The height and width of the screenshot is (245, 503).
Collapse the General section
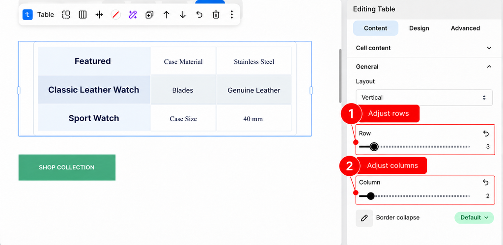pos(424,67)
